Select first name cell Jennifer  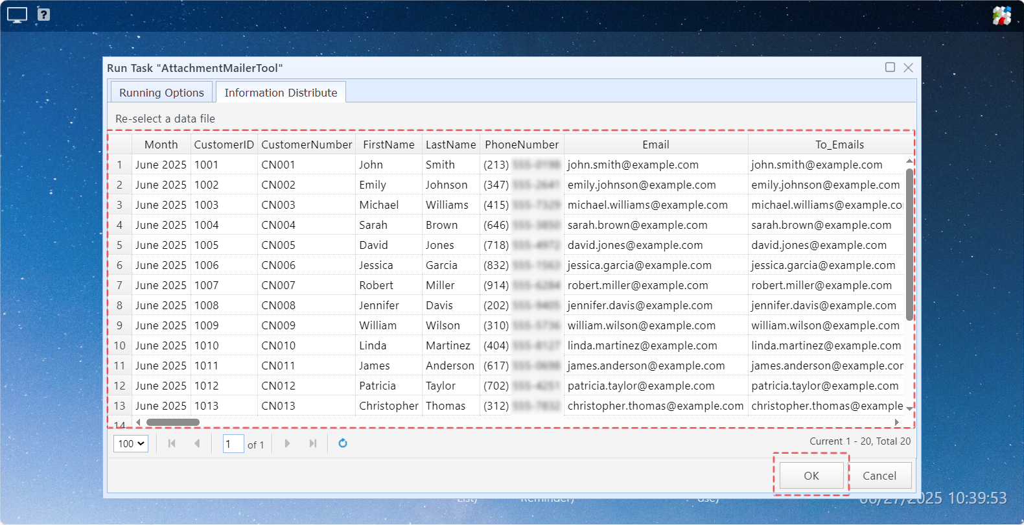(389, 305)
